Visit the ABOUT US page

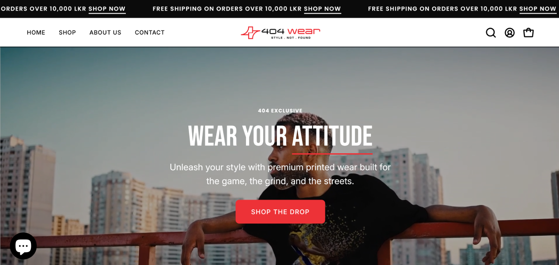106,33
